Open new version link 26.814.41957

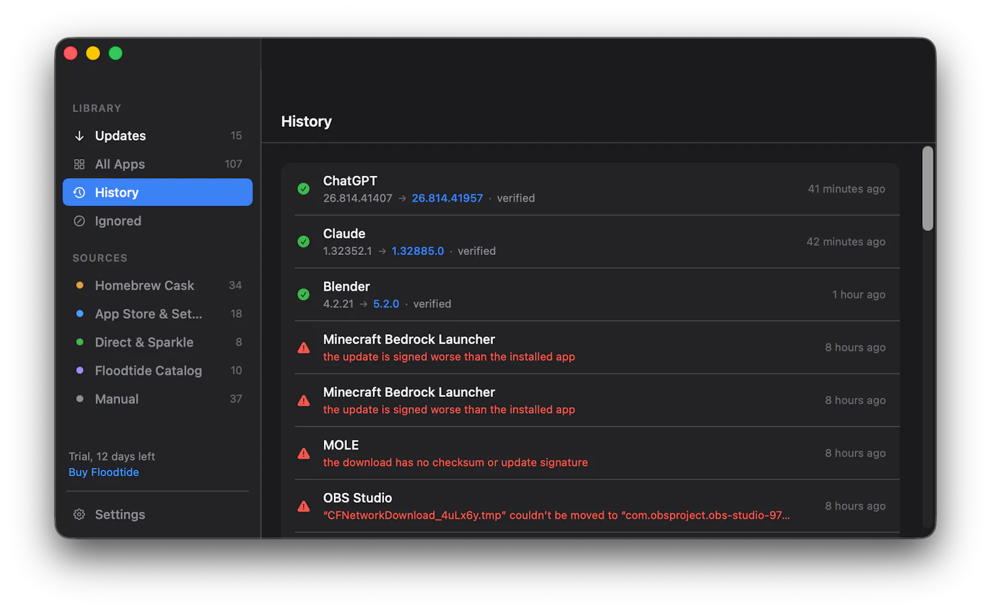pos(447,198)
